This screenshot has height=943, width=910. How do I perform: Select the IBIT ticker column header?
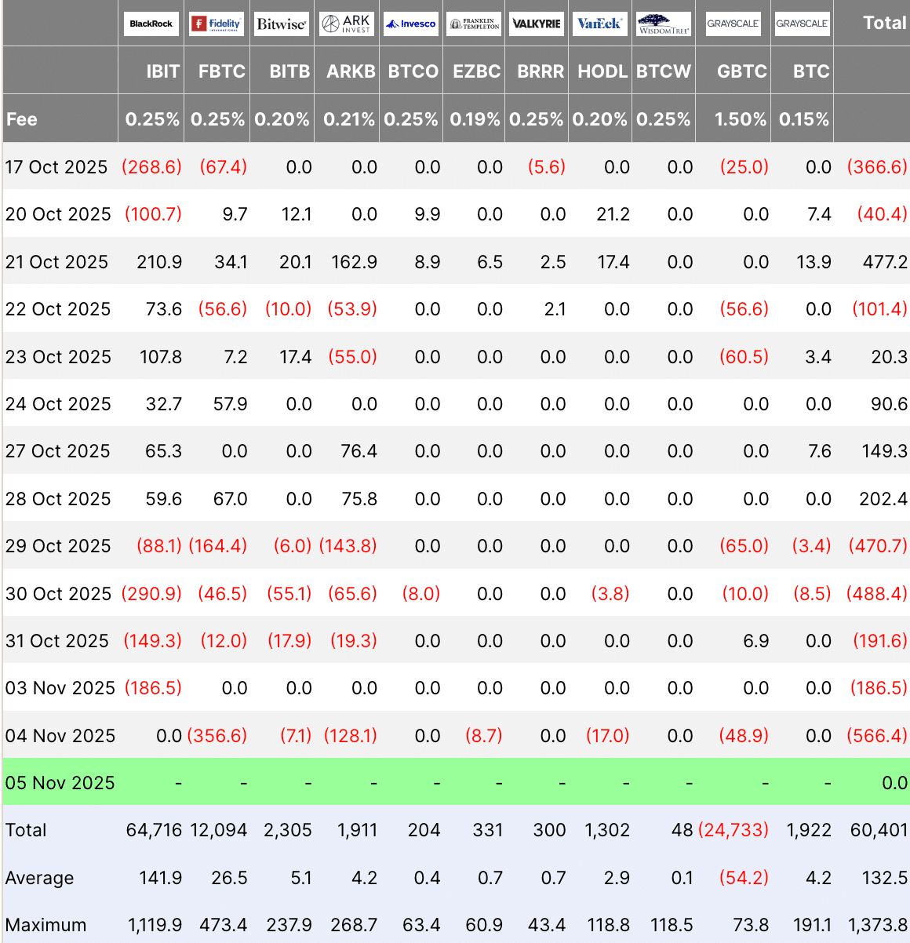point(162,71)
